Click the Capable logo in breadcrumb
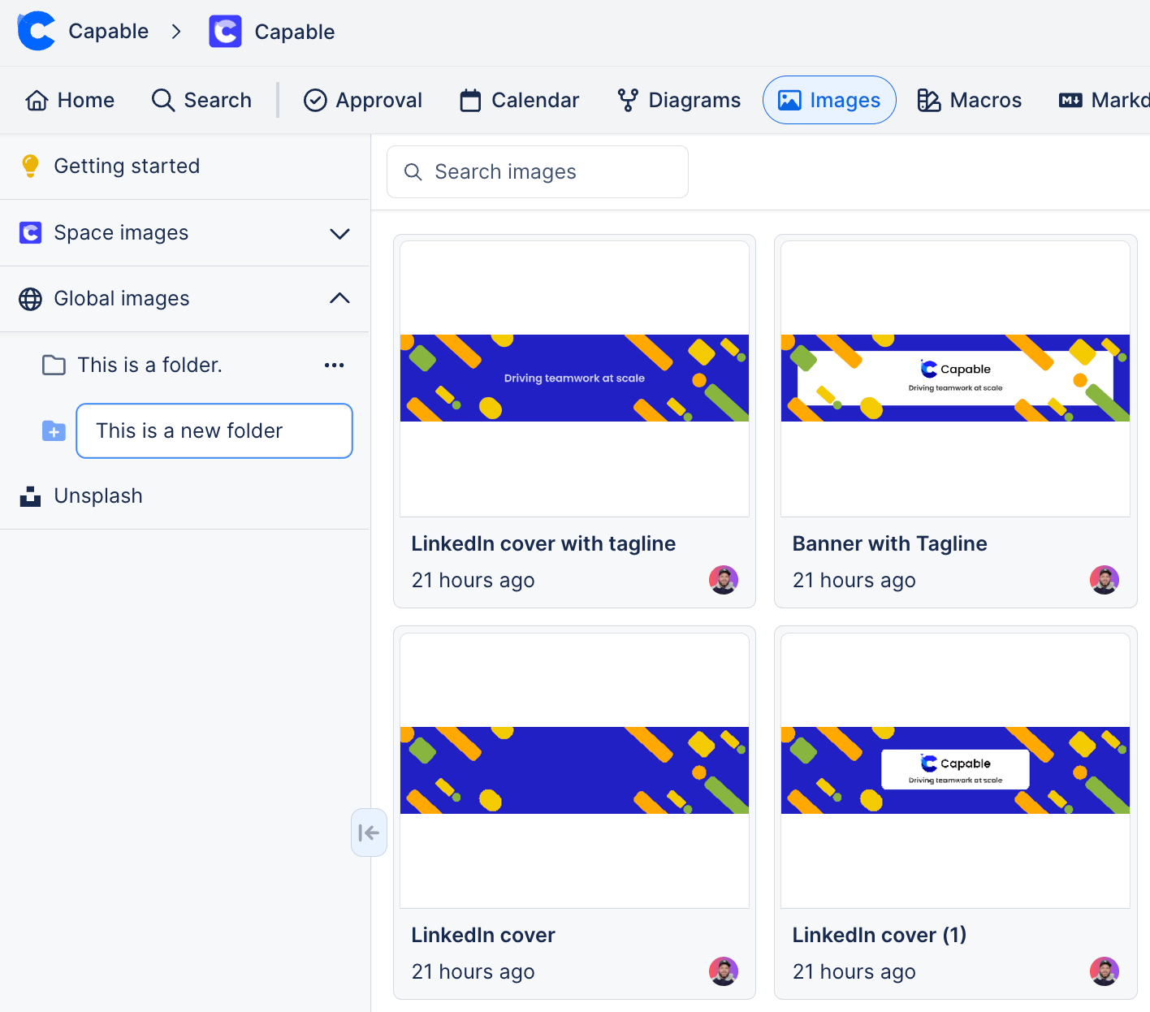The height and width of the screenshot is (1012, 1150). (x=36, y=32)
